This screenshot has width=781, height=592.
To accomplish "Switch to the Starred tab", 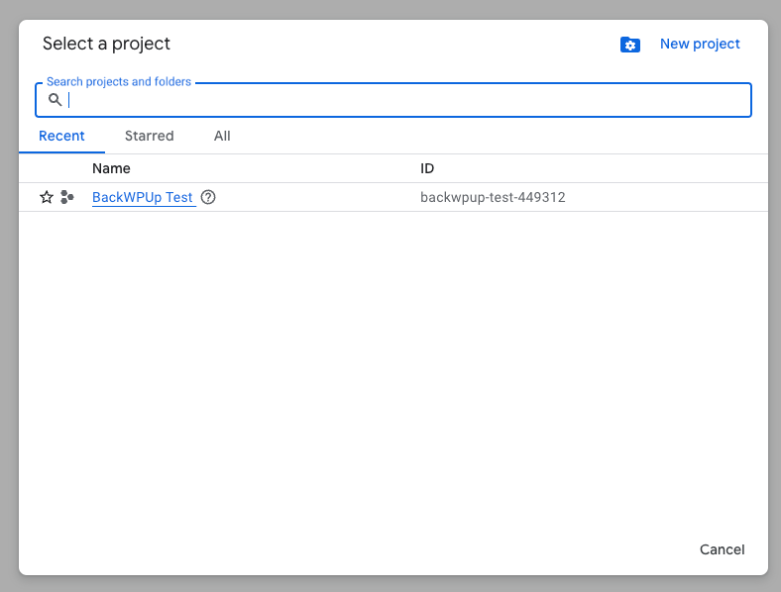I will pyautogui.click(x=149, y=136).
